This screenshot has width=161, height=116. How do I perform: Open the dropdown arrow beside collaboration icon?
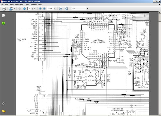point(14,9)
